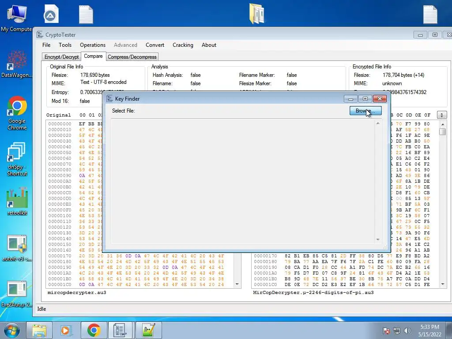
Task: Click the network tray icon
Action: coord(397,331)
